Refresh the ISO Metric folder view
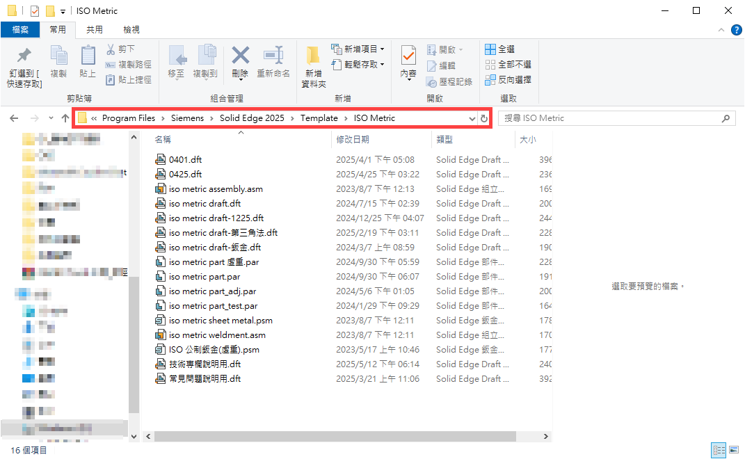 click(483, 118)
